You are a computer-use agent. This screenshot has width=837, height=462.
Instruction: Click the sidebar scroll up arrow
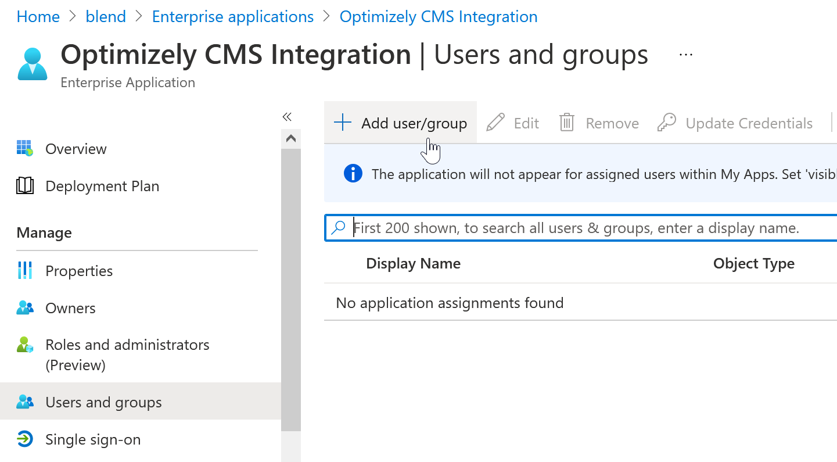pos(291,138)
